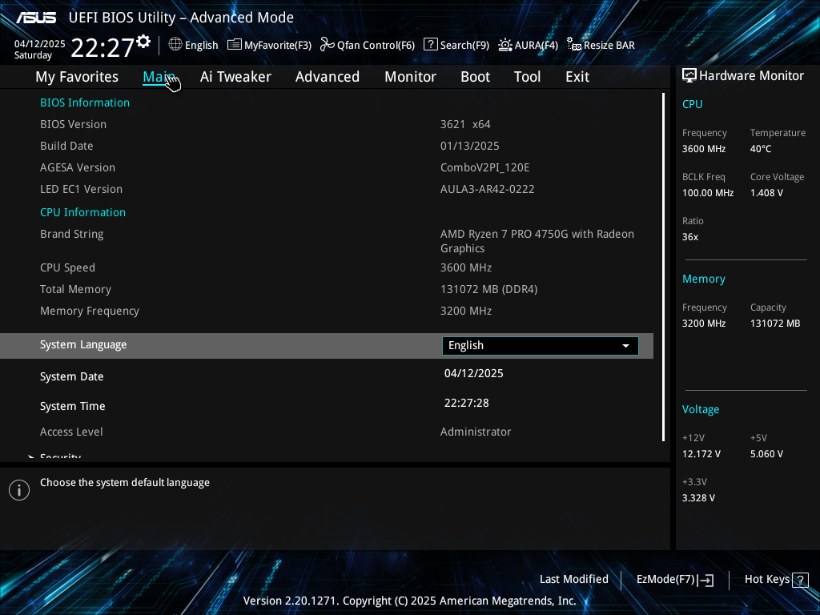Click the Hardware Monitor screen icon
The image size is (820, 615).
(x=689, y=76)
